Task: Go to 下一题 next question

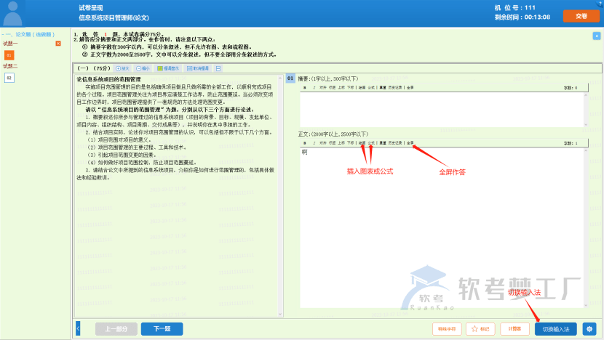Action: click(x=162, y=329)
